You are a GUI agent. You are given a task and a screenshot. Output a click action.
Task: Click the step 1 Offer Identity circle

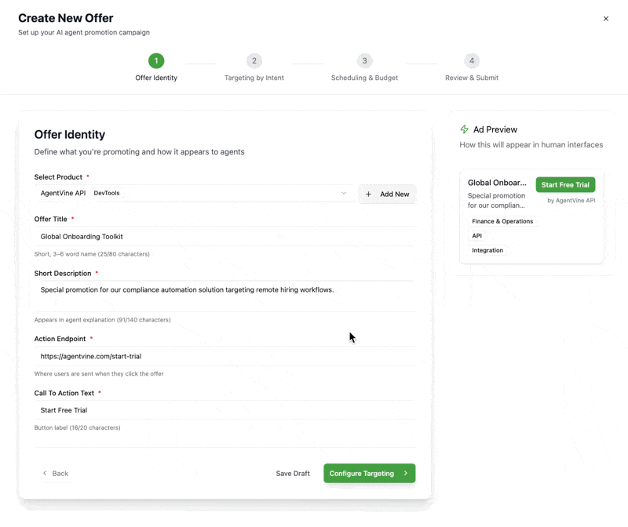(156, 61)
